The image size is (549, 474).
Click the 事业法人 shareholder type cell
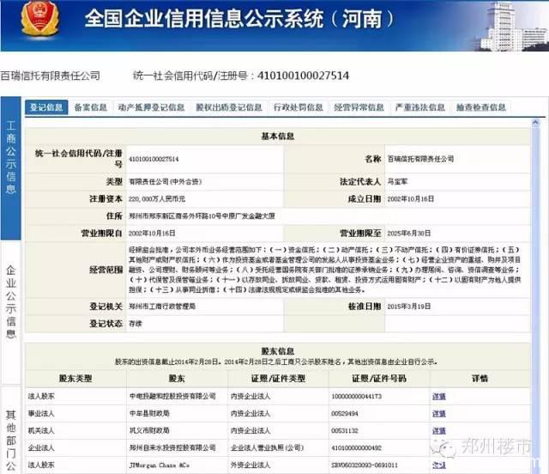point(41,414)
